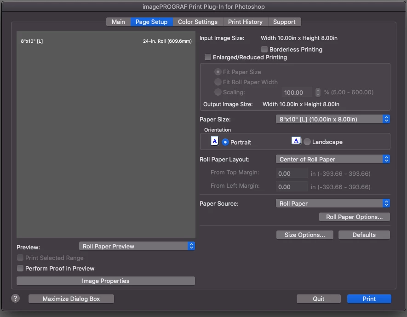Viewport: 407px width, 317px height.
Task: Open the help question mark icon
Action: tap(15, 298)
